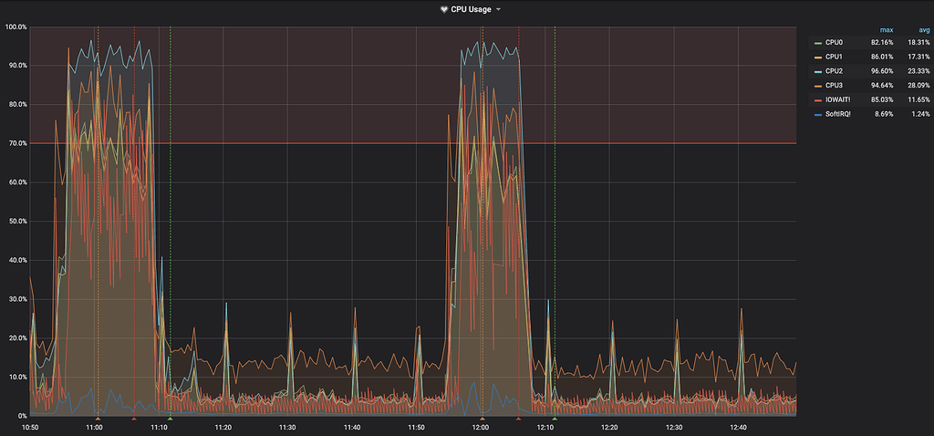Screen dimensions: 934x436
Task: Open the CPU Usage panel title menu
Action: tap(471, 9)
